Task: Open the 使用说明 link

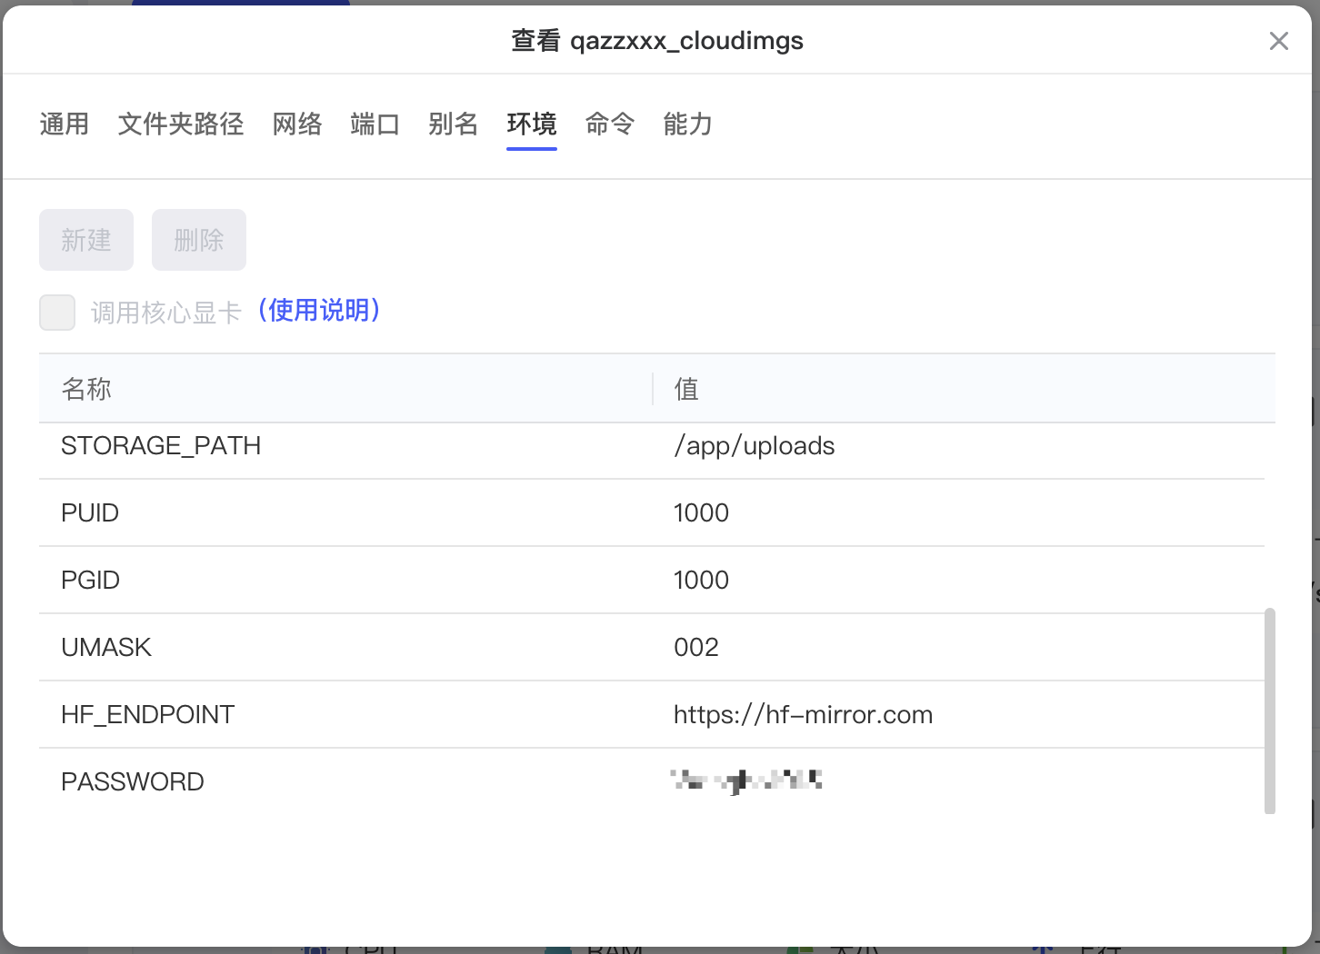Action: click(319, 311)
